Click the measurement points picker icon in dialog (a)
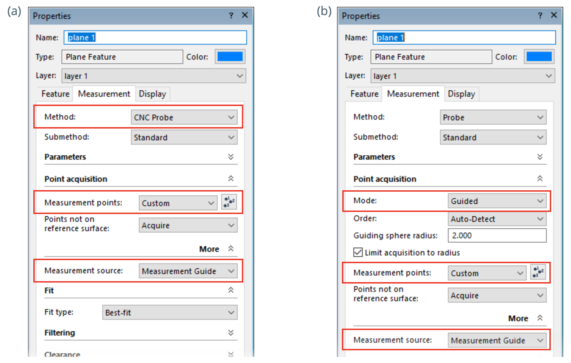Viewport: 571px width, 363px height. [229, 202]
